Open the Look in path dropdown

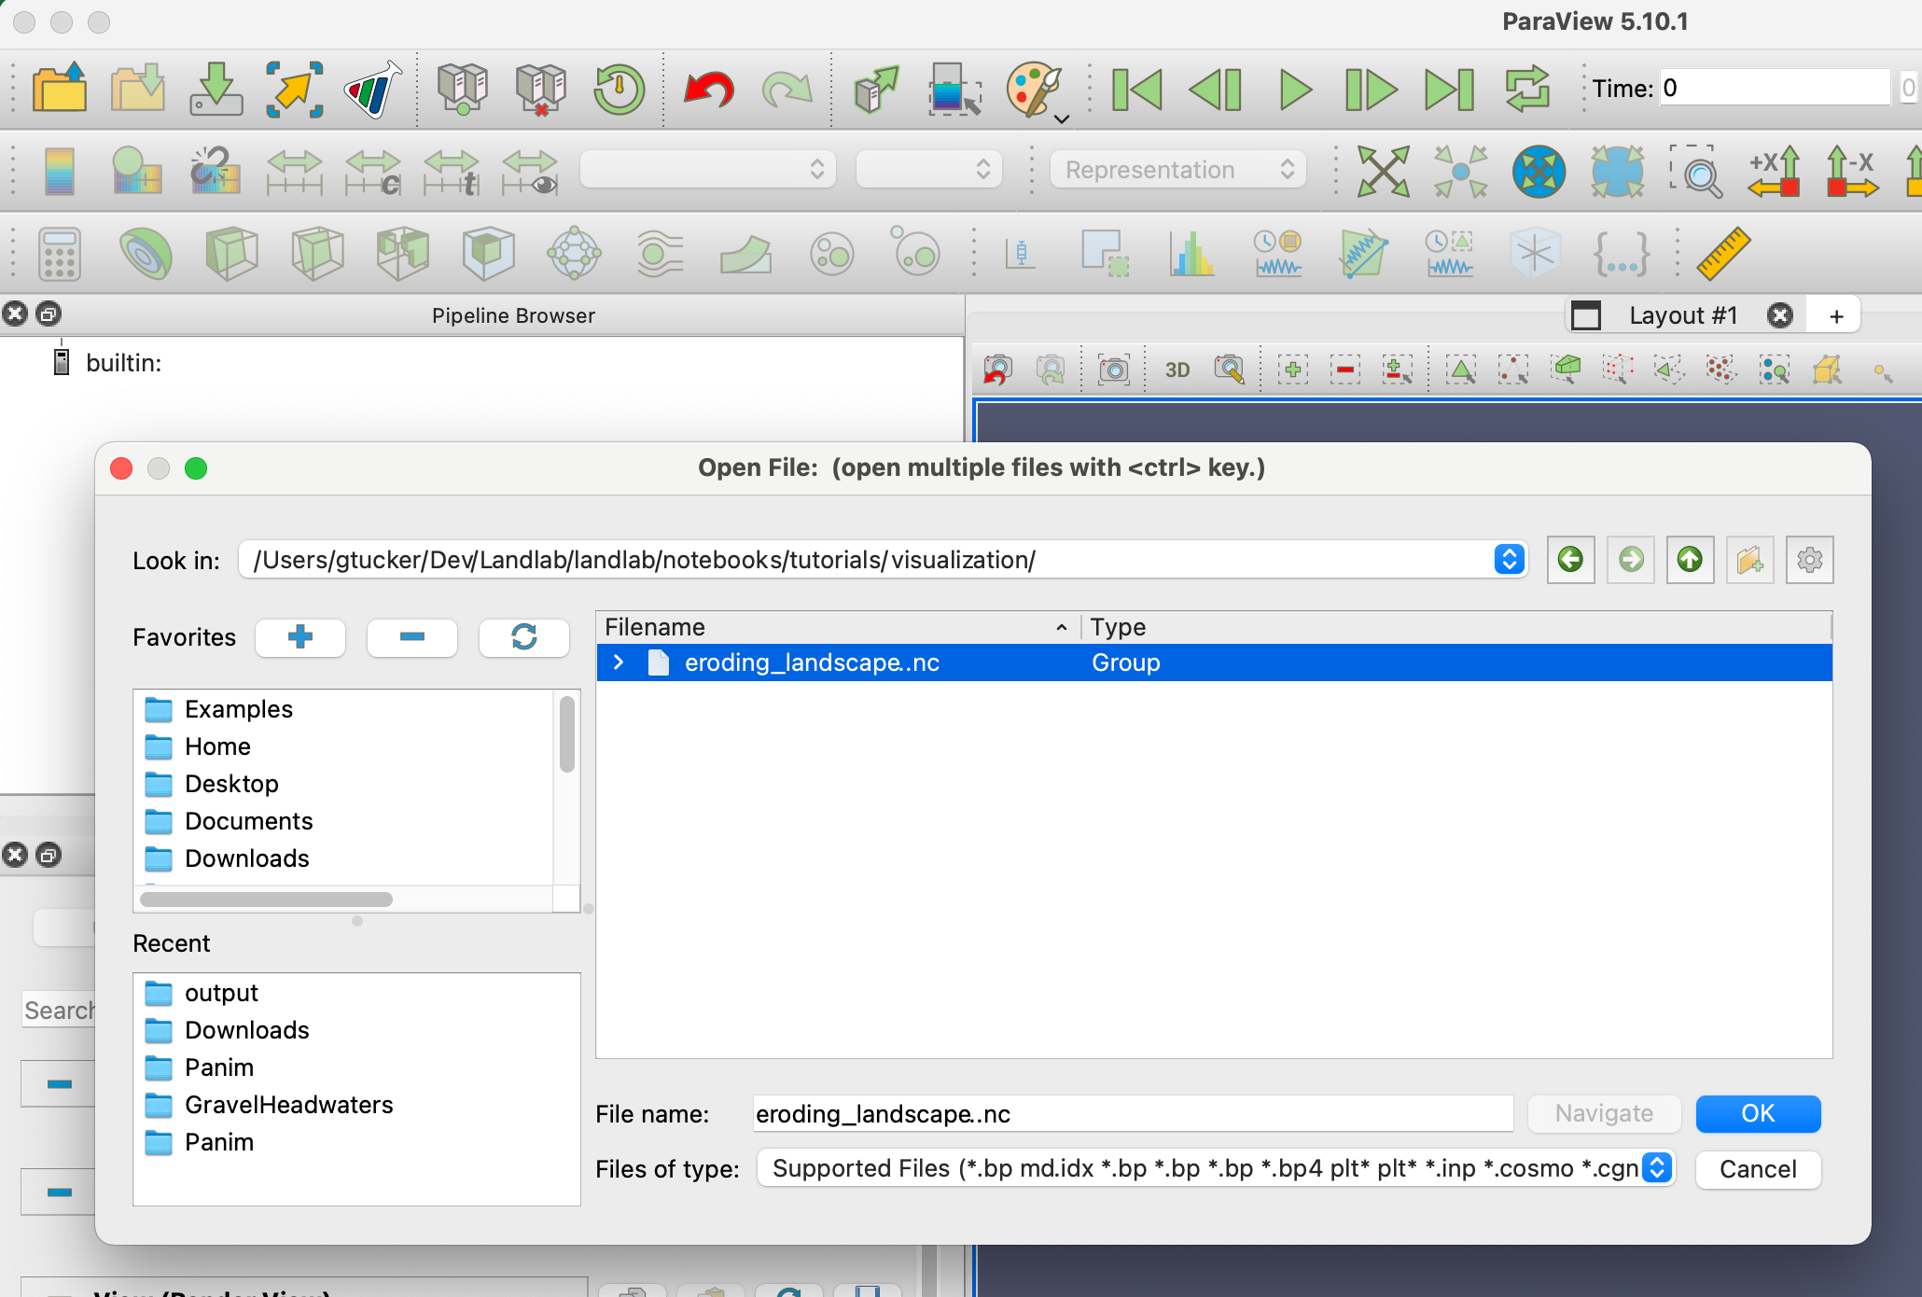1509,560
